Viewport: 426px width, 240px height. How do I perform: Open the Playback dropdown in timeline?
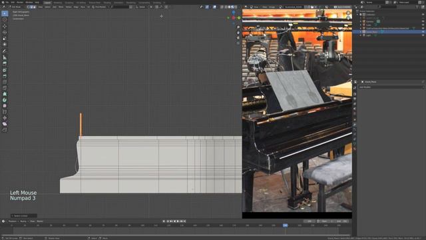[13, 221]
